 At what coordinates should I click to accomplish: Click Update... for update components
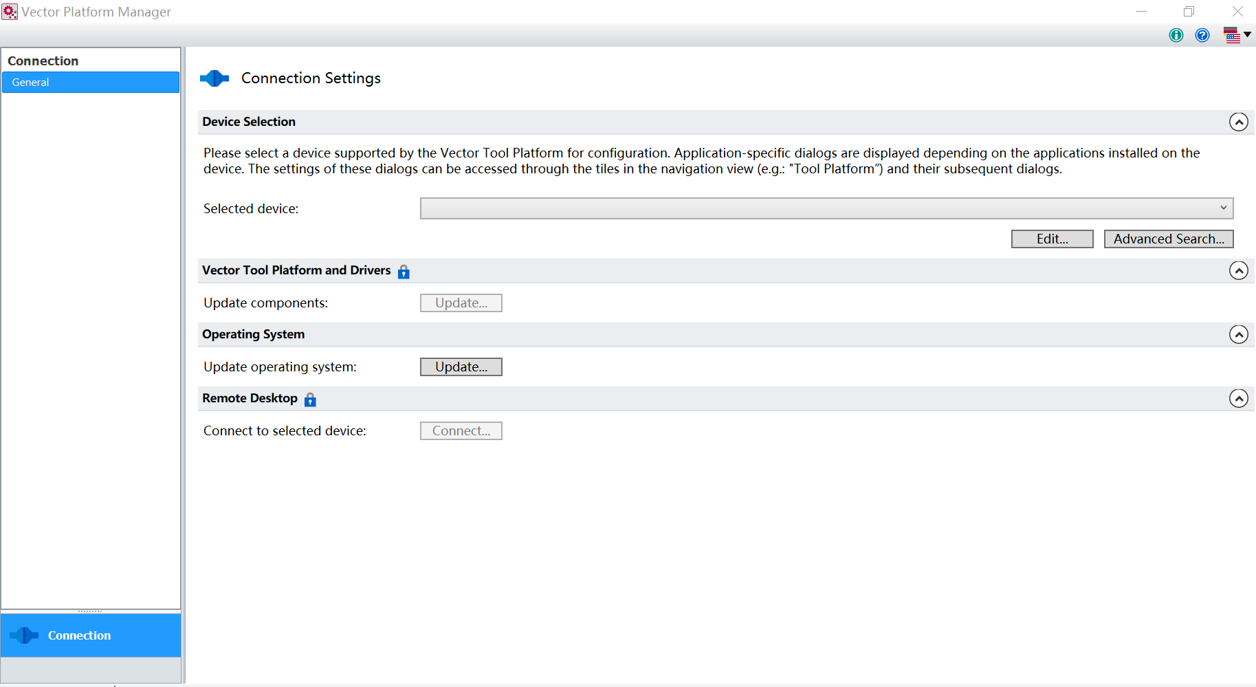(x=461, y=303)
